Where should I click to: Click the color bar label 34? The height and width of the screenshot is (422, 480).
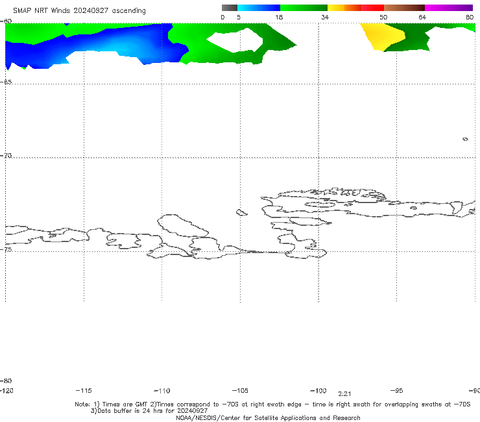[325, 17]
